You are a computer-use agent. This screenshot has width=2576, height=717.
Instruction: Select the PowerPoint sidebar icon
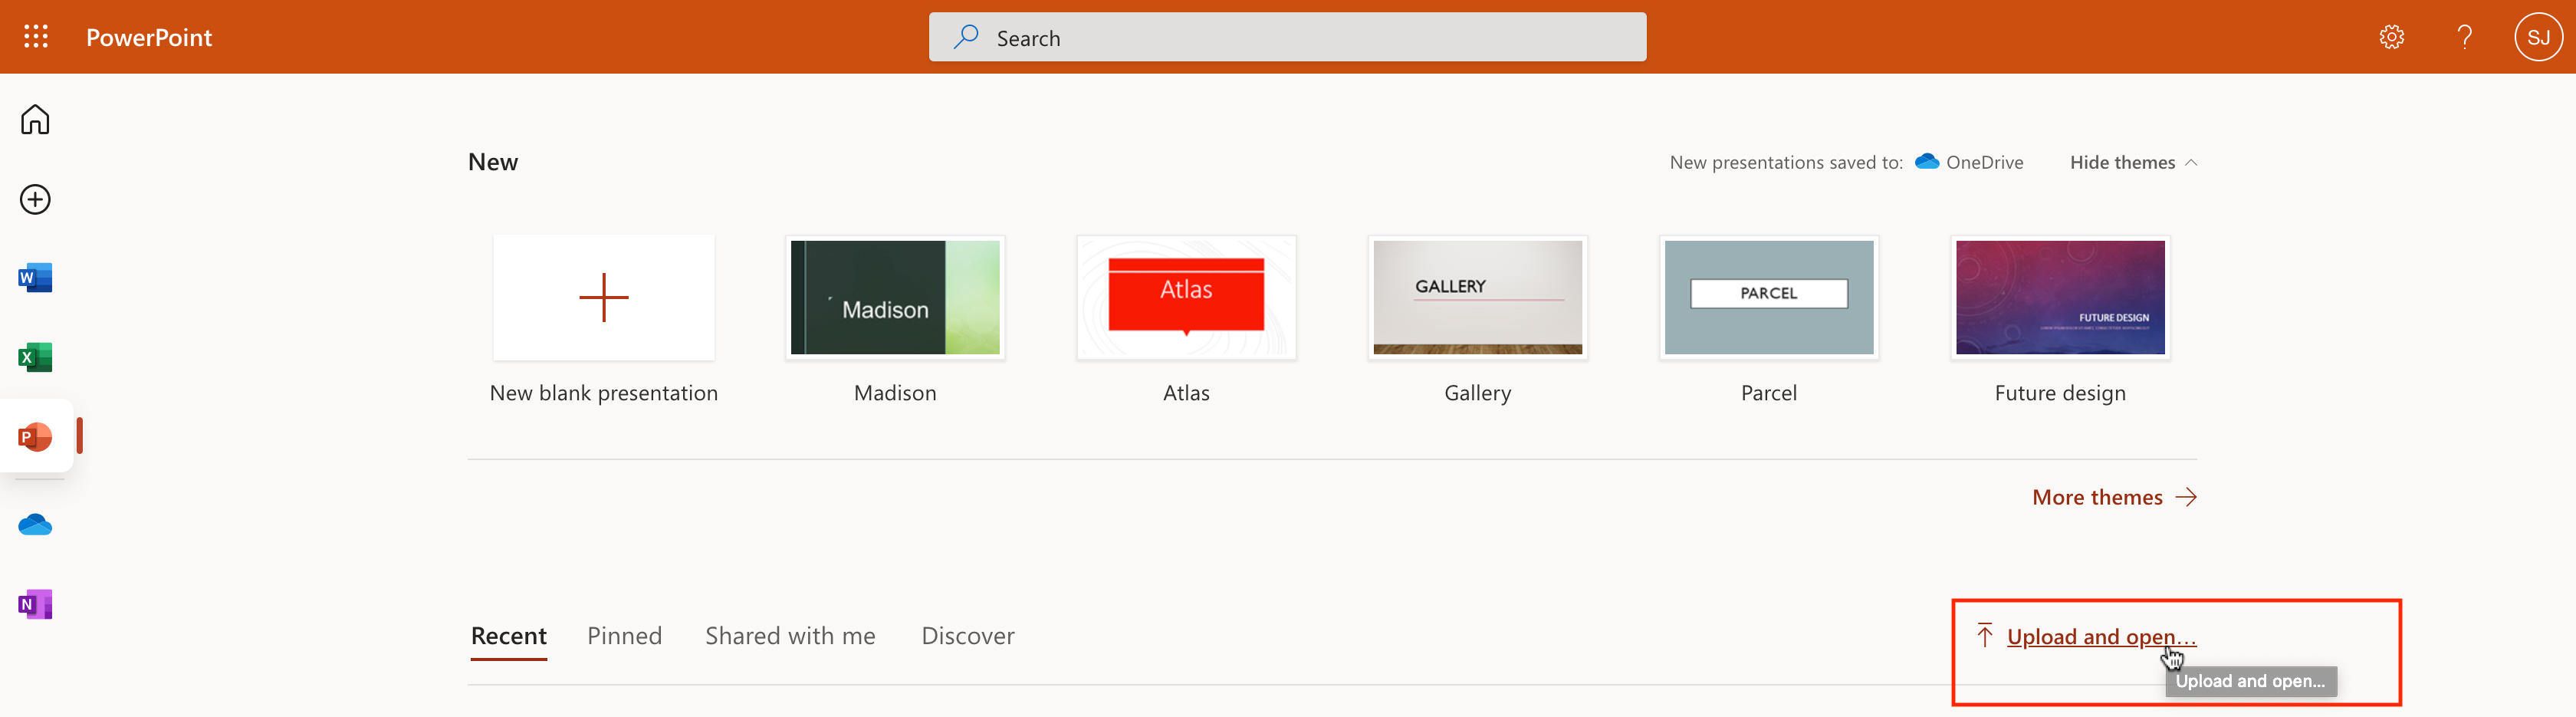[35, 436]
